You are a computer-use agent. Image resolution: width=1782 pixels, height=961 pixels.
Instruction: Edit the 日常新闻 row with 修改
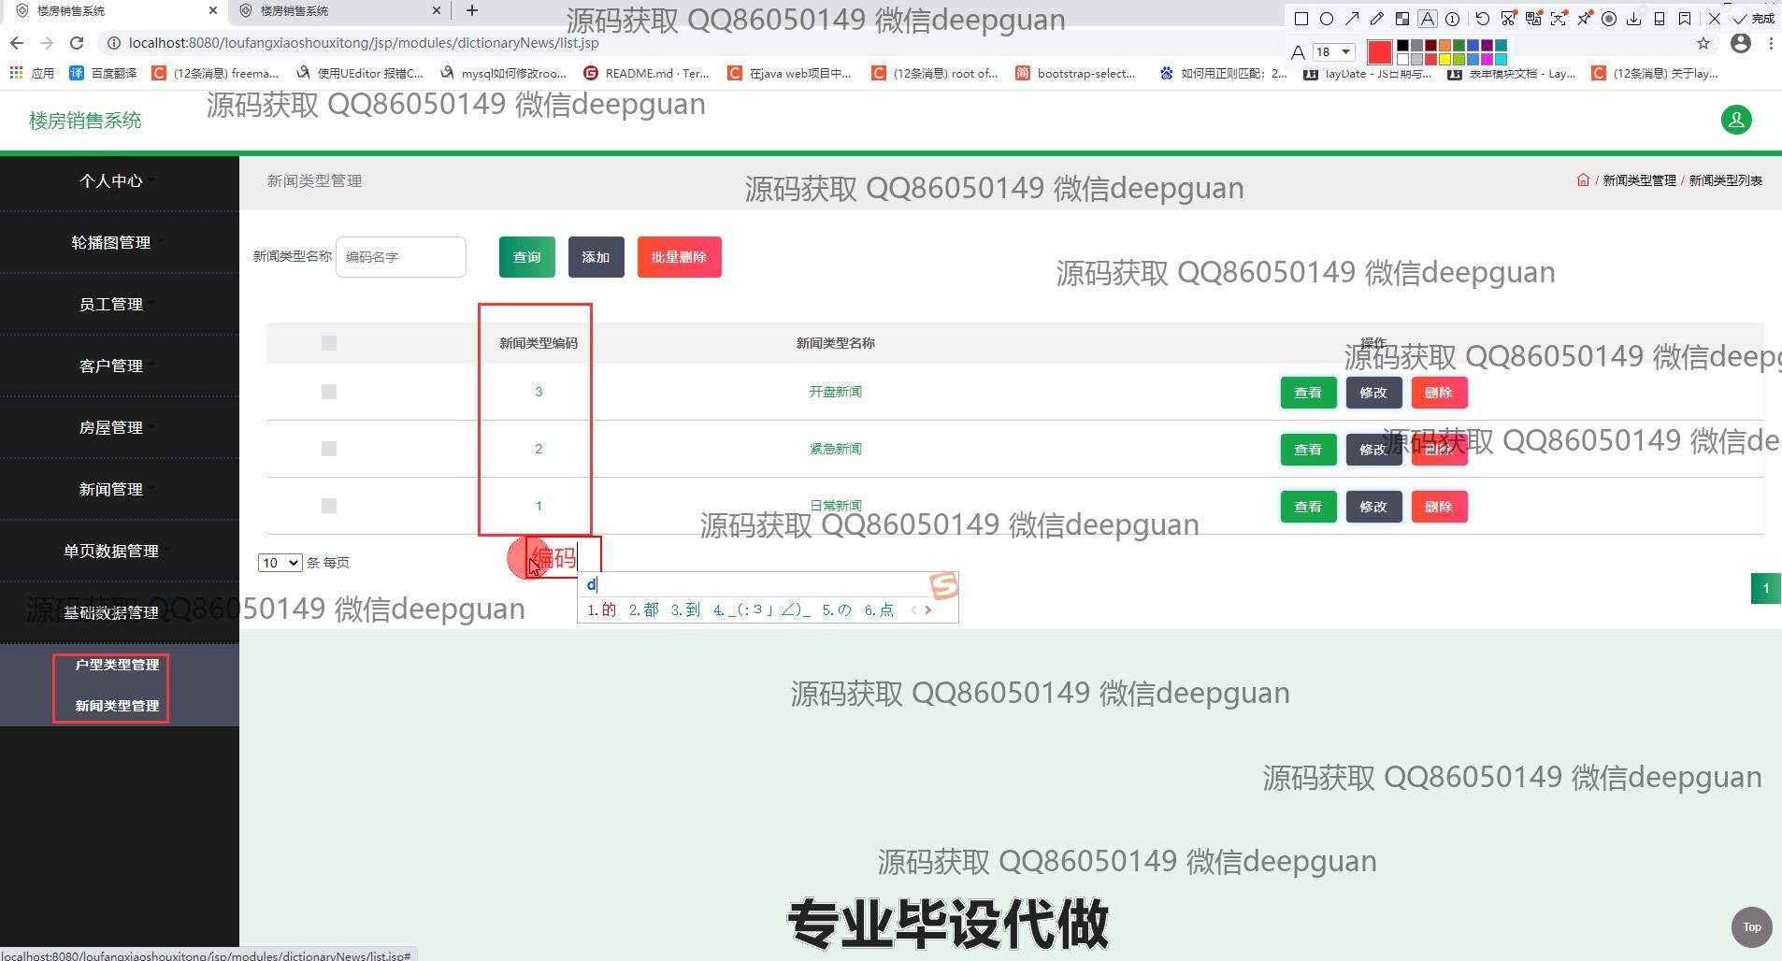click(x=1373, y=507)
